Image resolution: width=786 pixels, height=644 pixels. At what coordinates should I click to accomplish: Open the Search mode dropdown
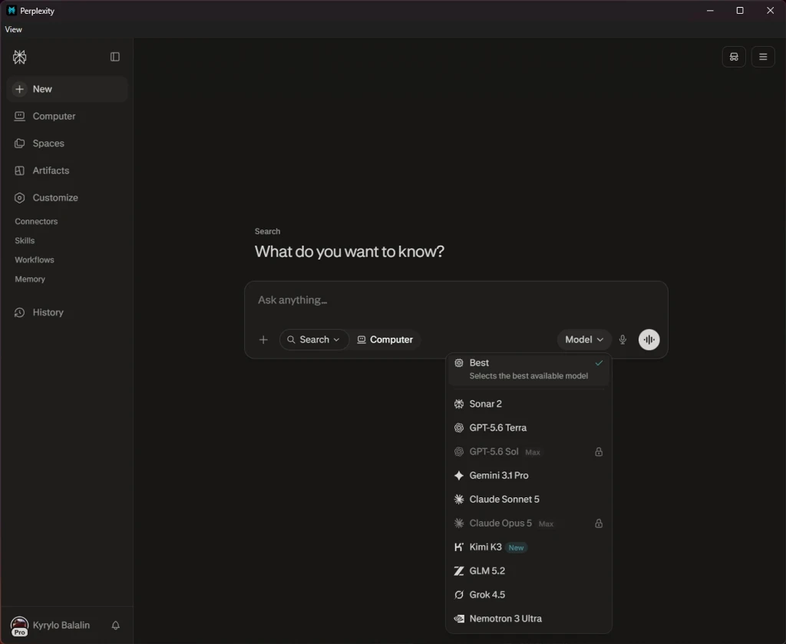tap(314, 340)
